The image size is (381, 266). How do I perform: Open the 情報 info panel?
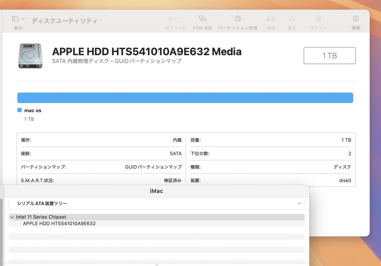coord(355,19)
